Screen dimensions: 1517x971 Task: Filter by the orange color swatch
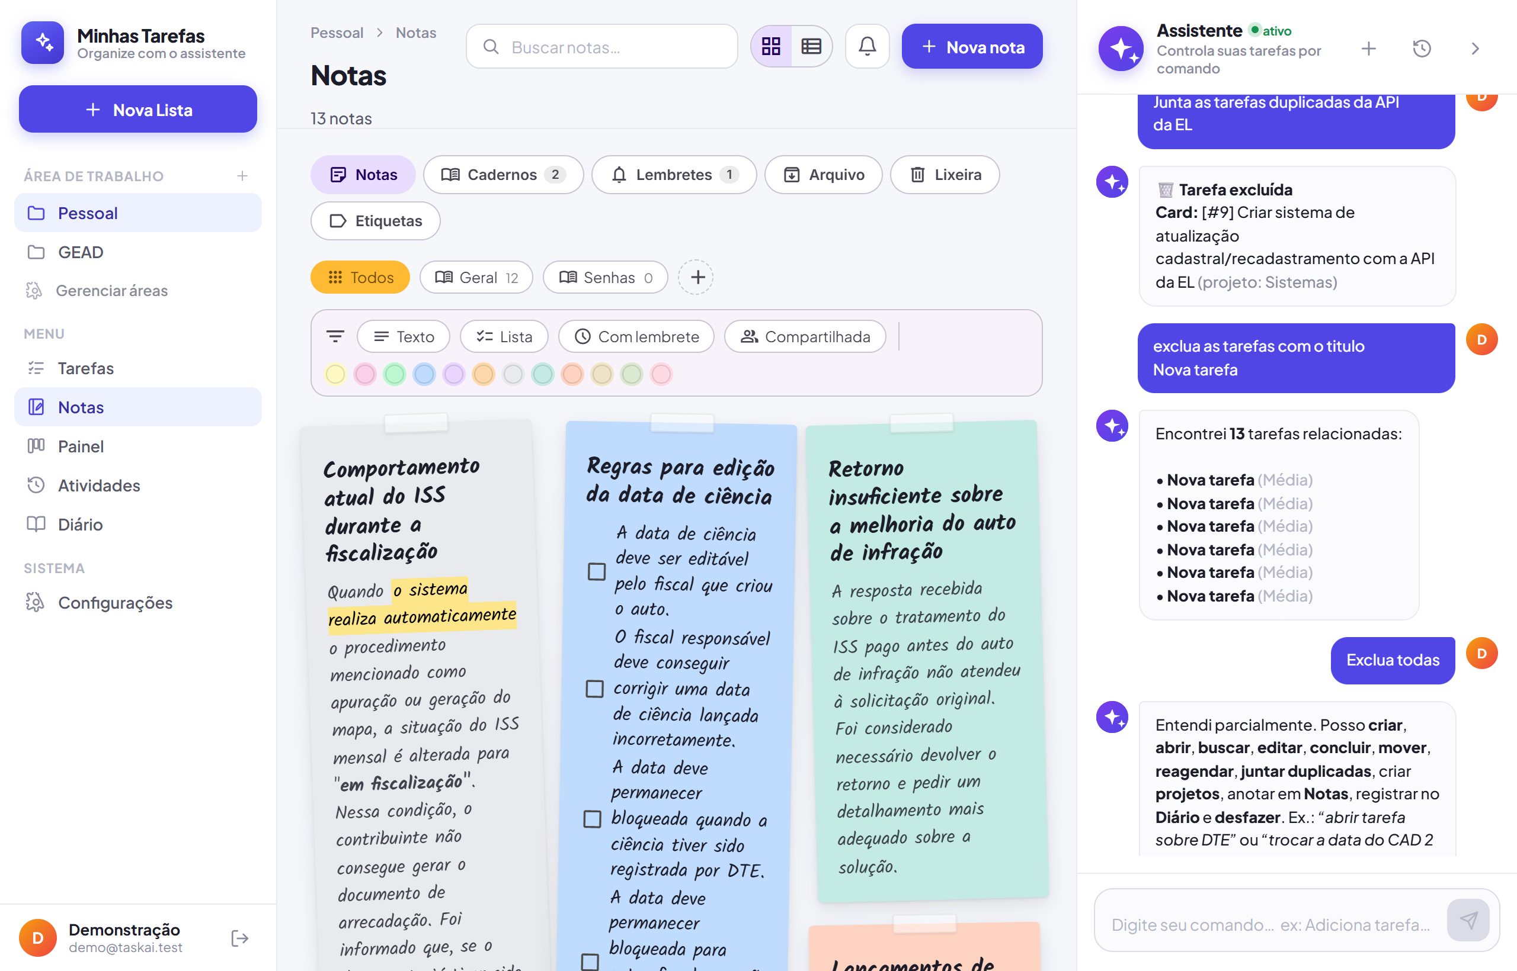pyautogui.click(x=484, y=375)
